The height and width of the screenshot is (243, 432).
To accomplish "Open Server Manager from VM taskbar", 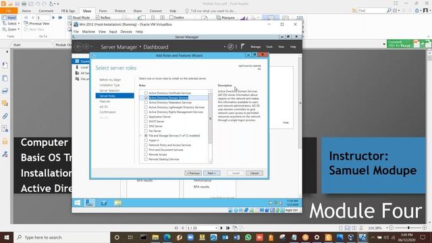I will point(89,202).
